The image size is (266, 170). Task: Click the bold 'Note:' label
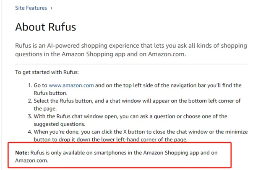coord(22,152)
